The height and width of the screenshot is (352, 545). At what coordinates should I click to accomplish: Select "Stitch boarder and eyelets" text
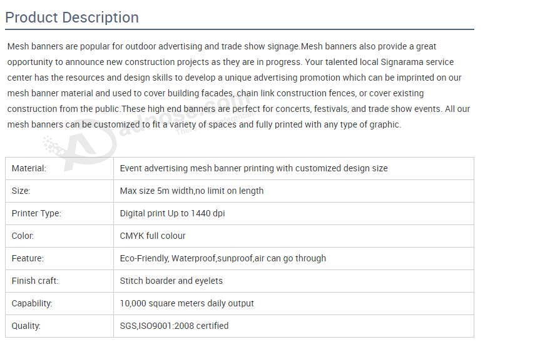[x=171, y=281]
